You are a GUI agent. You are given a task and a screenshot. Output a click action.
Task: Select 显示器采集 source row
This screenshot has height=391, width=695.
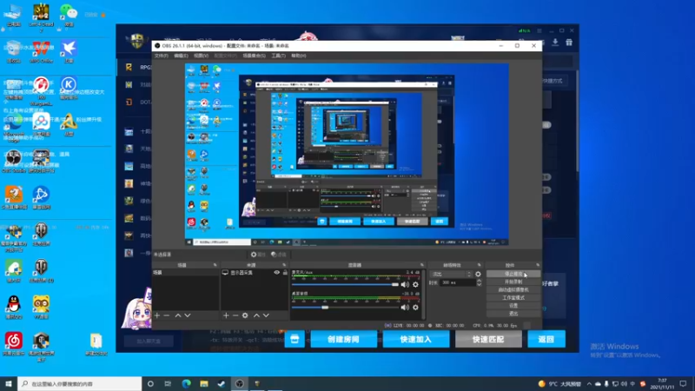(x=255, y=273)
